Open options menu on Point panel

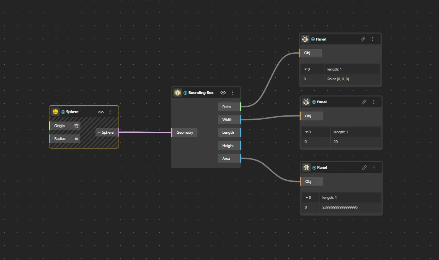coord(373,39)
